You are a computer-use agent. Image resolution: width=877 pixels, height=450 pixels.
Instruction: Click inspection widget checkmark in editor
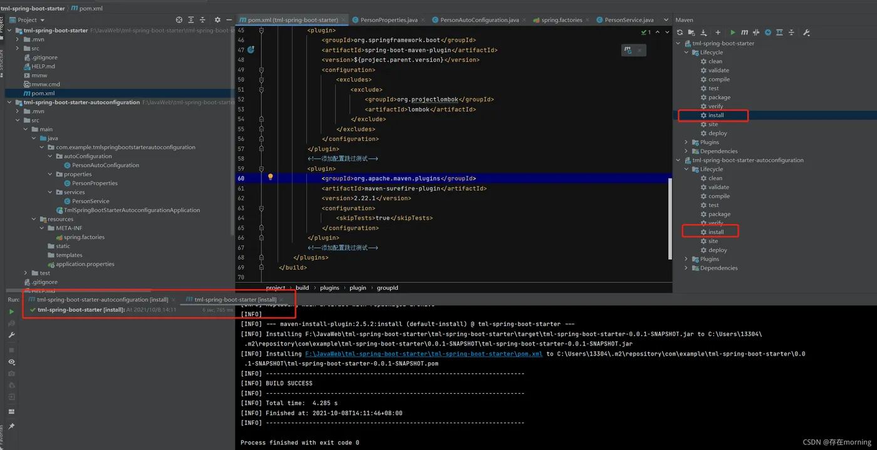coord(646,32)
